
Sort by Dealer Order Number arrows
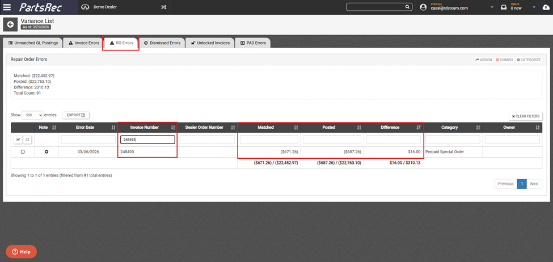coord(233,128)
